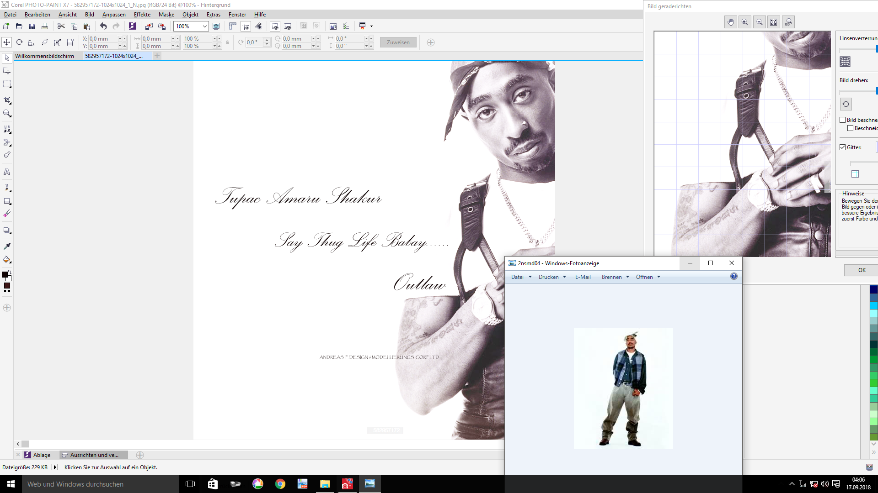Pick the Paint brush tool
Image resolution: width=878 pixels, height=493 pixels.
coord(7,188)
